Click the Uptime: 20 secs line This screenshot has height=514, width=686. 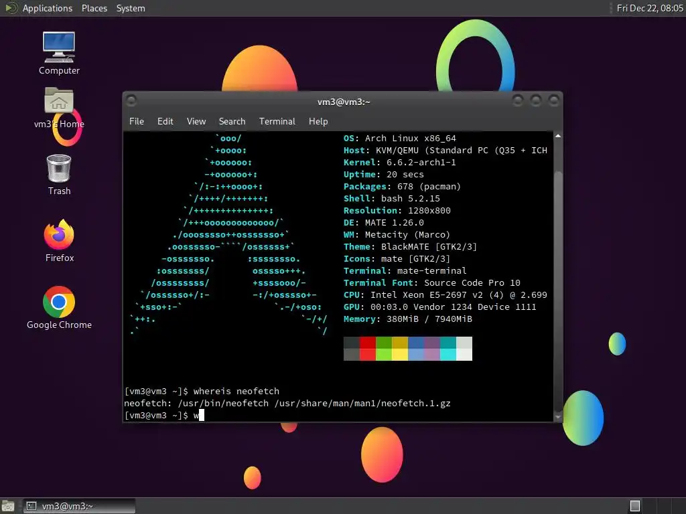click(x=383, y=175)
